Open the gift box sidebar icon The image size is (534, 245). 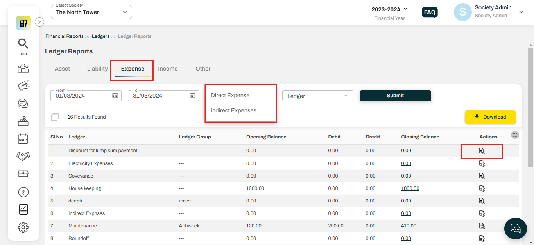click(23, 174)
